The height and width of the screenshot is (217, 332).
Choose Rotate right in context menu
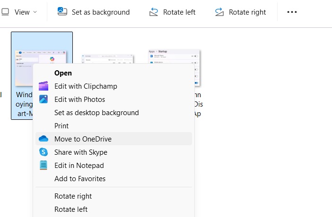coord(114,196)
